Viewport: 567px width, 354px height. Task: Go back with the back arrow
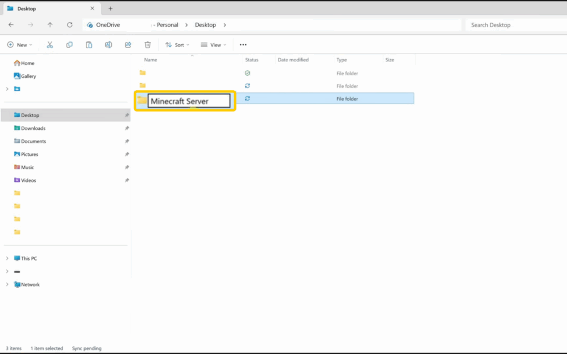coord(11,25)
